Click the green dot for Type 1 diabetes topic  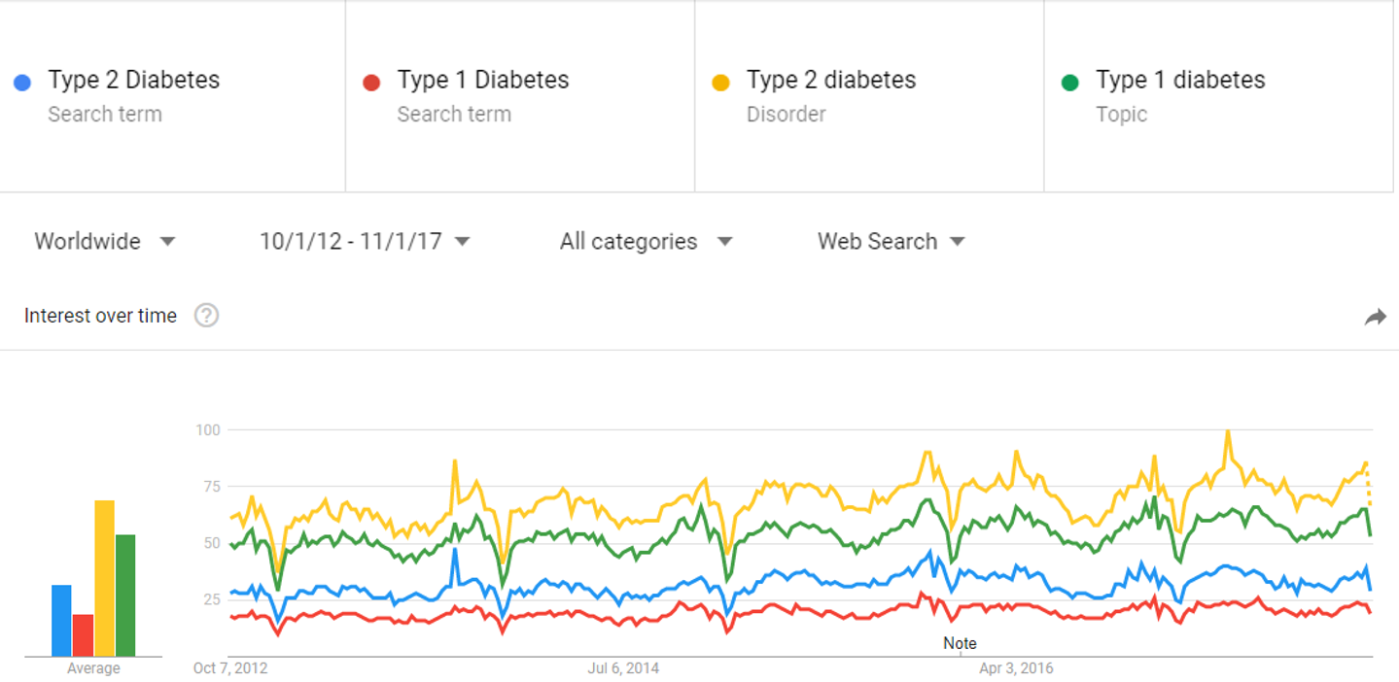click(1070, 83)
